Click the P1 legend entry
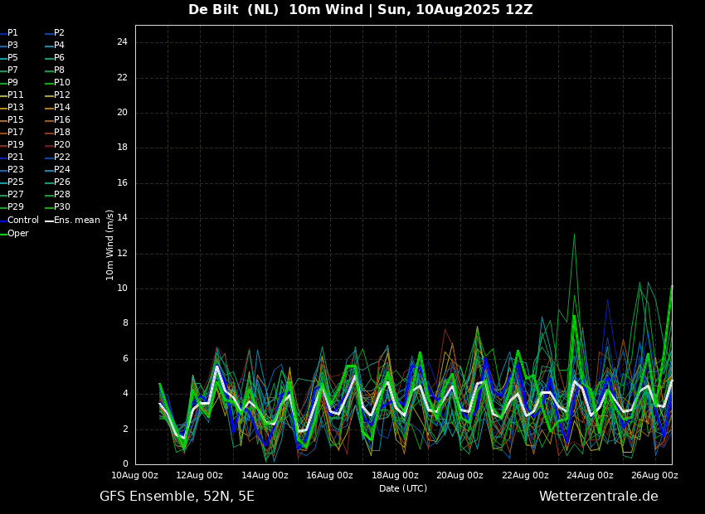Screen dimensions: 705x514 coord(9,33)
